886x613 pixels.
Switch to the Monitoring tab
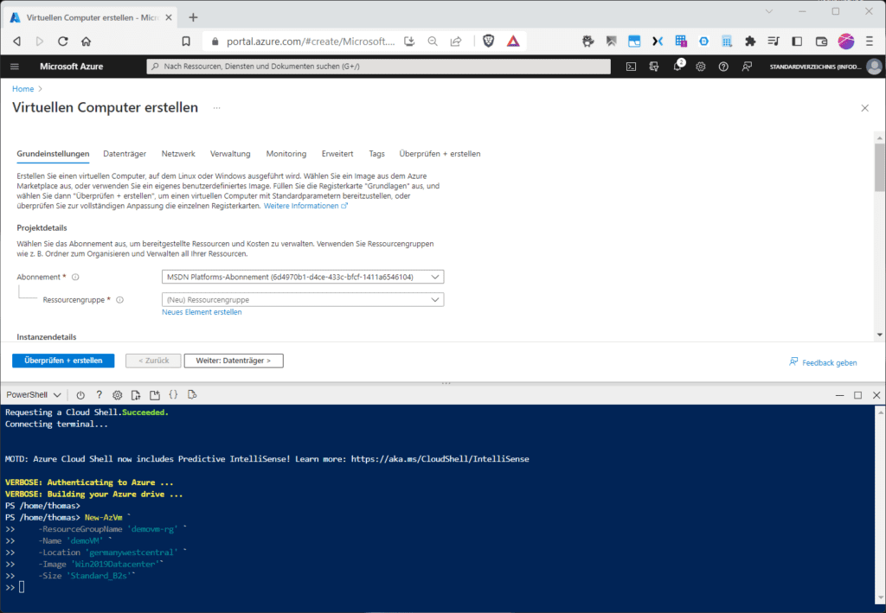pos(286,154)
